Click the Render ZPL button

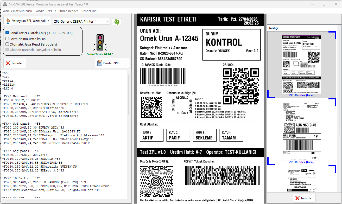112,63
